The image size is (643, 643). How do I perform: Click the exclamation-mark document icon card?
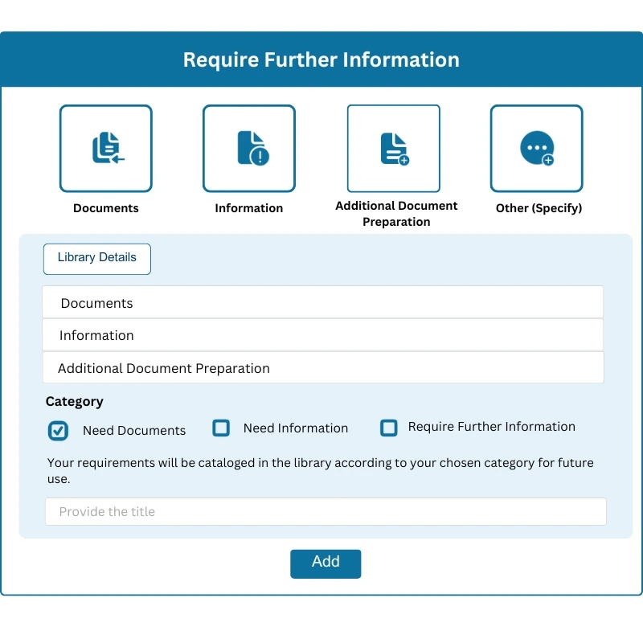[249, 148]
